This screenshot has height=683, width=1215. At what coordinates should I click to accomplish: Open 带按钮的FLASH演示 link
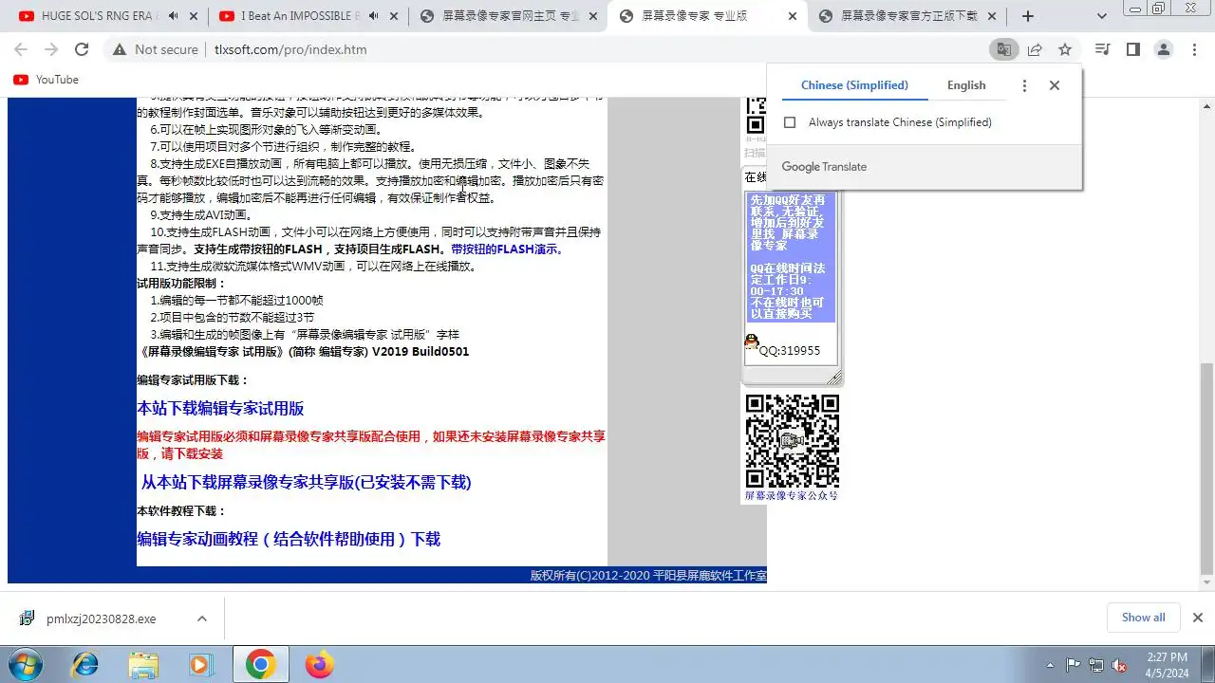[506, 249]
